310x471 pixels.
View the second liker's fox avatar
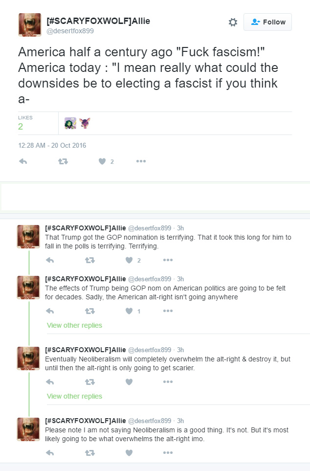[x=85, y=123]
